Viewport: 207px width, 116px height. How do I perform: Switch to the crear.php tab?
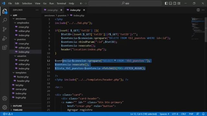(x=52, y=10)
